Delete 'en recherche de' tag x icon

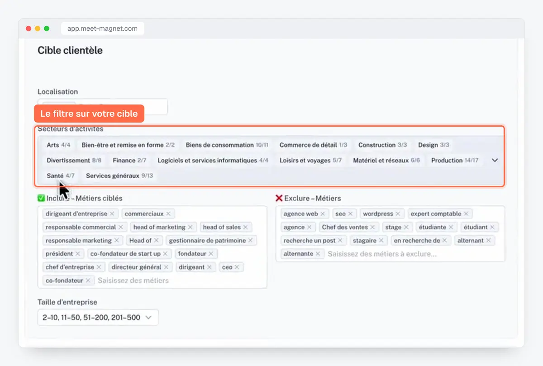tap(444, 240)
